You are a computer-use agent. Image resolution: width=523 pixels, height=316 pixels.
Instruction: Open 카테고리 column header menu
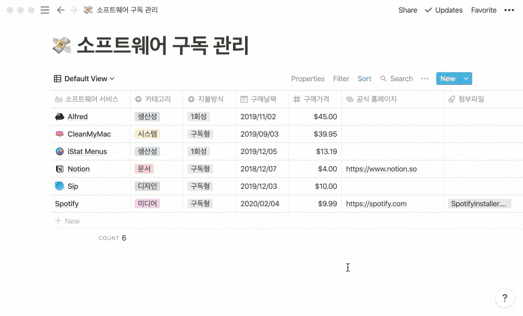coord(156,99)
